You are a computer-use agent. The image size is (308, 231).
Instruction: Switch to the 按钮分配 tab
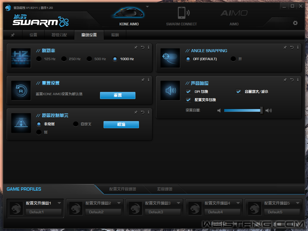pyautogui.click(x=59, y=35)
